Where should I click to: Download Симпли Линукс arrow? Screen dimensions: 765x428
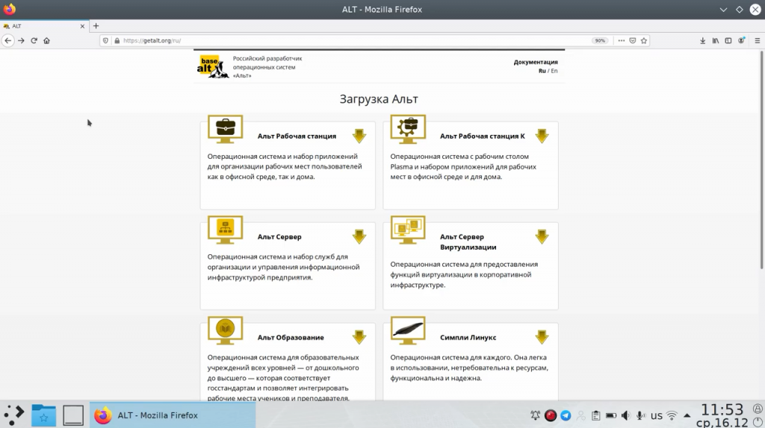[542, 337]
